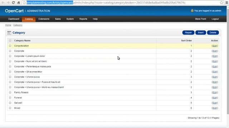This screenshot has height=128, width=229.
Task: Open the Reports menu
Action: [83, 19]
